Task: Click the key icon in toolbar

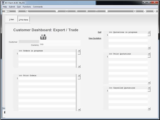Action: (7, 11)
